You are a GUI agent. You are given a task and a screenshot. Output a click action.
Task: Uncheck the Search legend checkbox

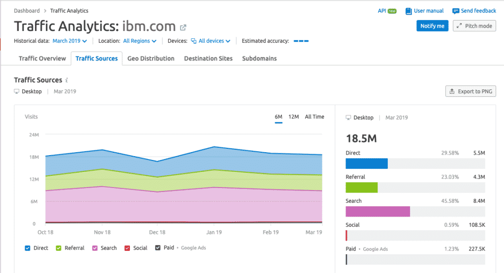click(x=95, y=248)
